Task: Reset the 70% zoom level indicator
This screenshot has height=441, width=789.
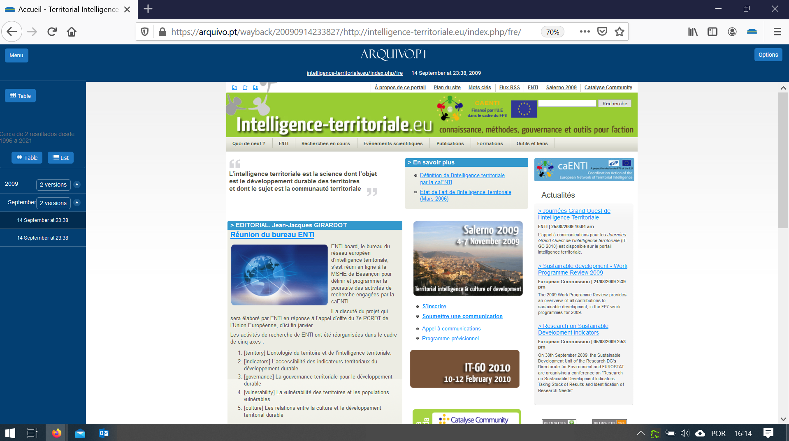Action: tap(552, 32)
